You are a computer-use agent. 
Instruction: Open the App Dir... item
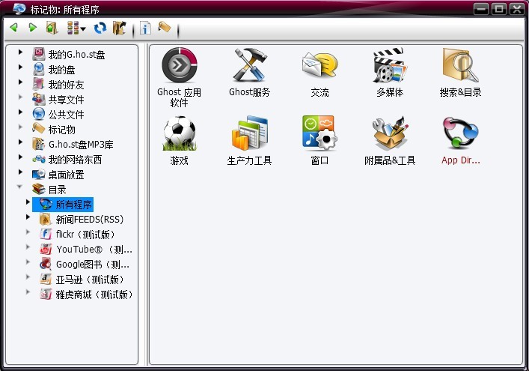pyautogui.click(x=460, y=133)
